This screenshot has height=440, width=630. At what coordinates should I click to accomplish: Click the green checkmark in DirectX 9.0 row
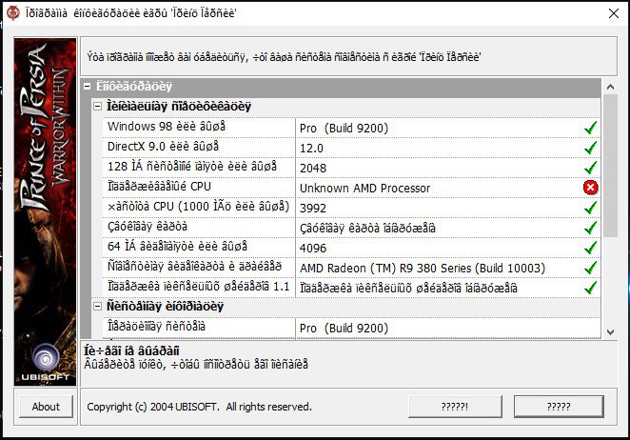click(x=591, y=148)
